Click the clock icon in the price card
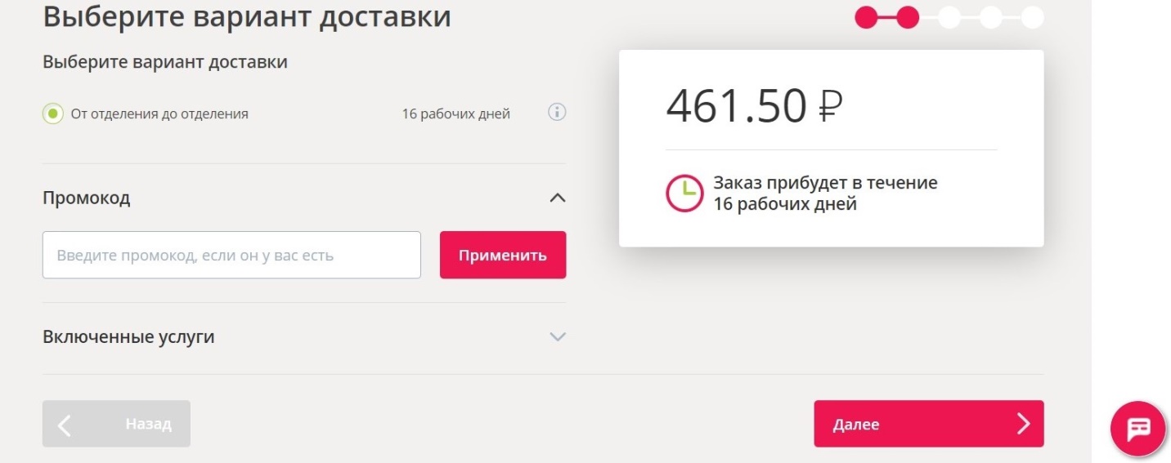 pos(684,193)
